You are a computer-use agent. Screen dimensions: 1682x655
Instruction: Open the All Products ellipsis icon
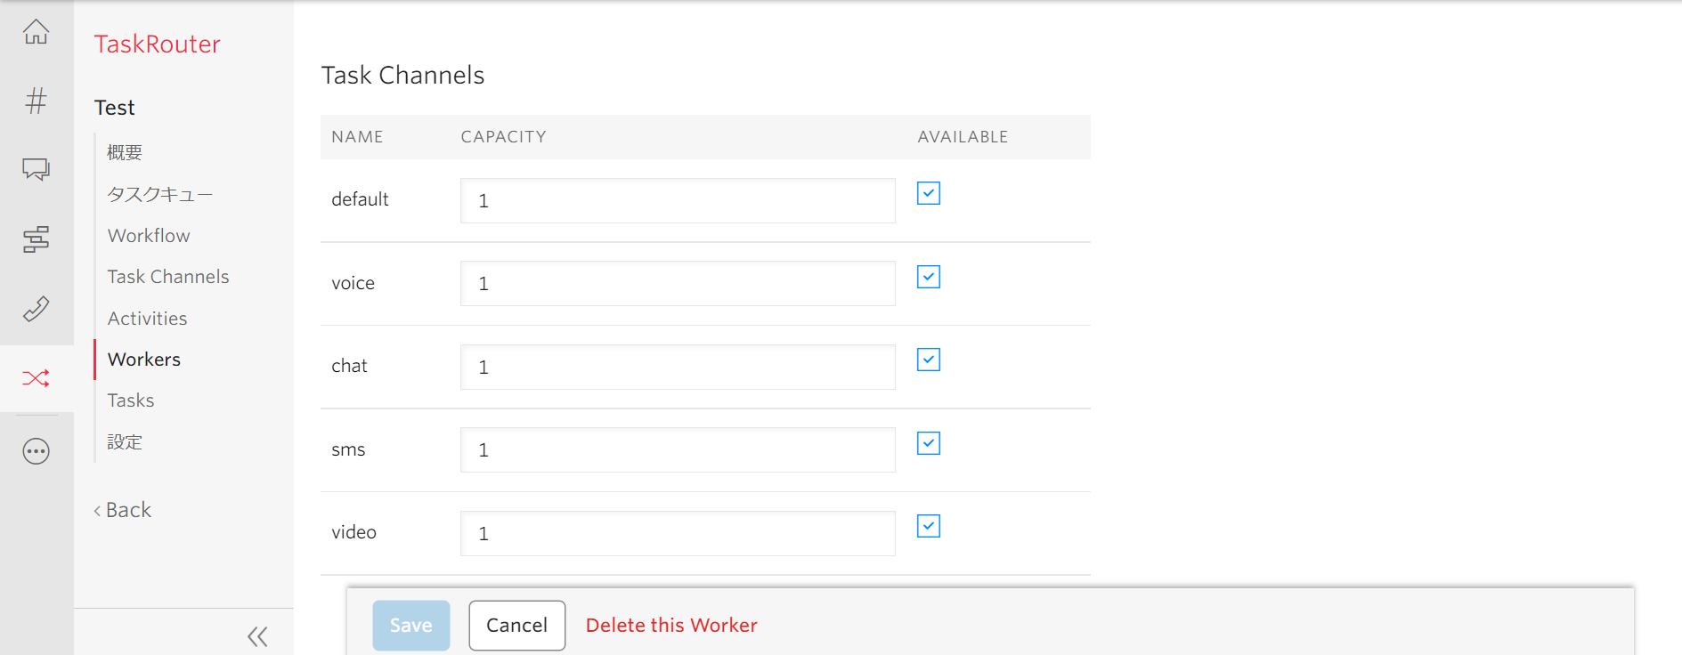point(37,451)
